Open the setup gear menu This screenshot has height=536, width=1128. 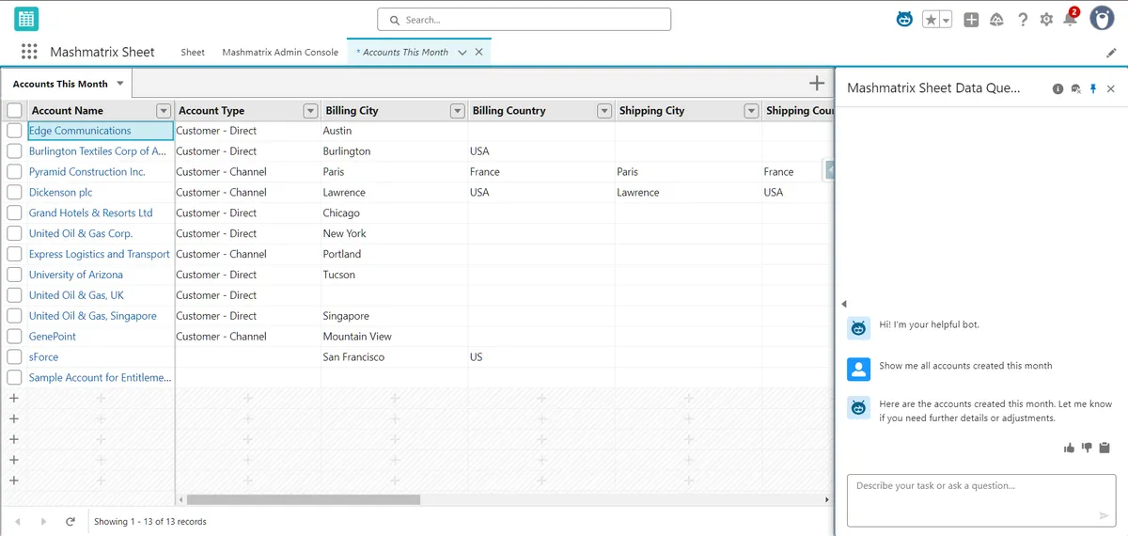pyautogui.click(x=1046, y=19)
